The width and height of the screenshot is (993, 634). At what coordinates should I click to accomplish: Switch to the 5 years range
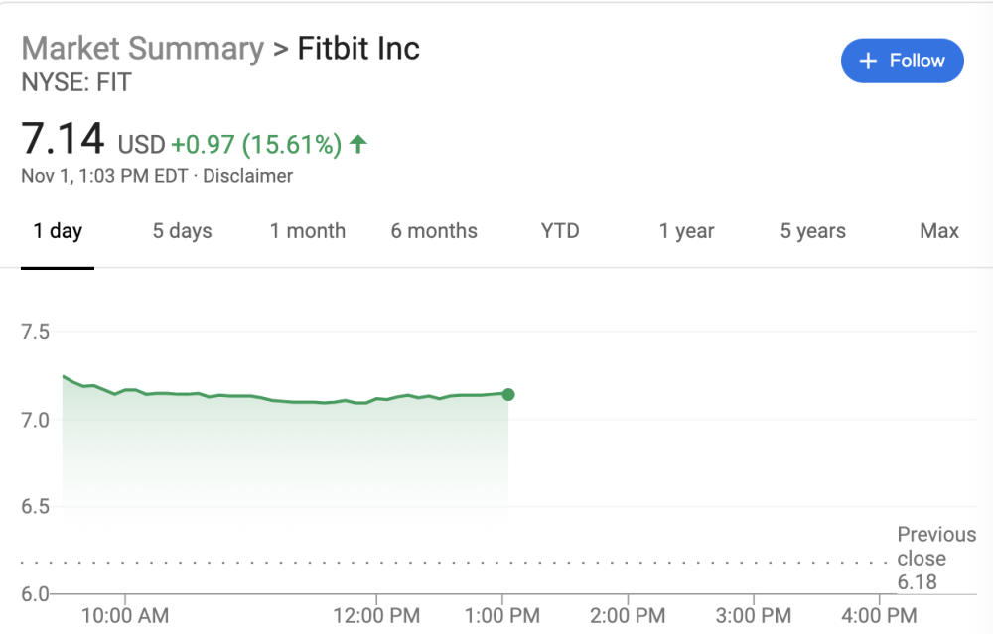(812, 231)
